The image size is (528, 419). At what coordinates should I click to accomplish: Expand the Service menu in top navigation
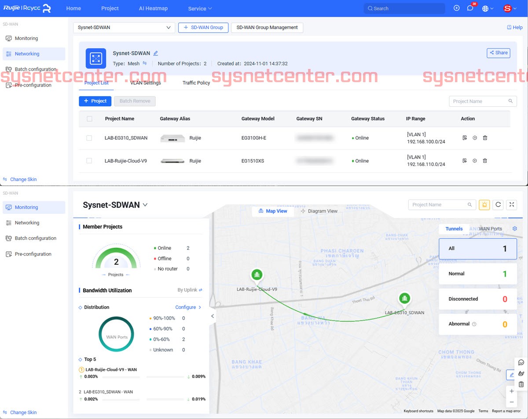pyautogui.click(x=200, y=8)
